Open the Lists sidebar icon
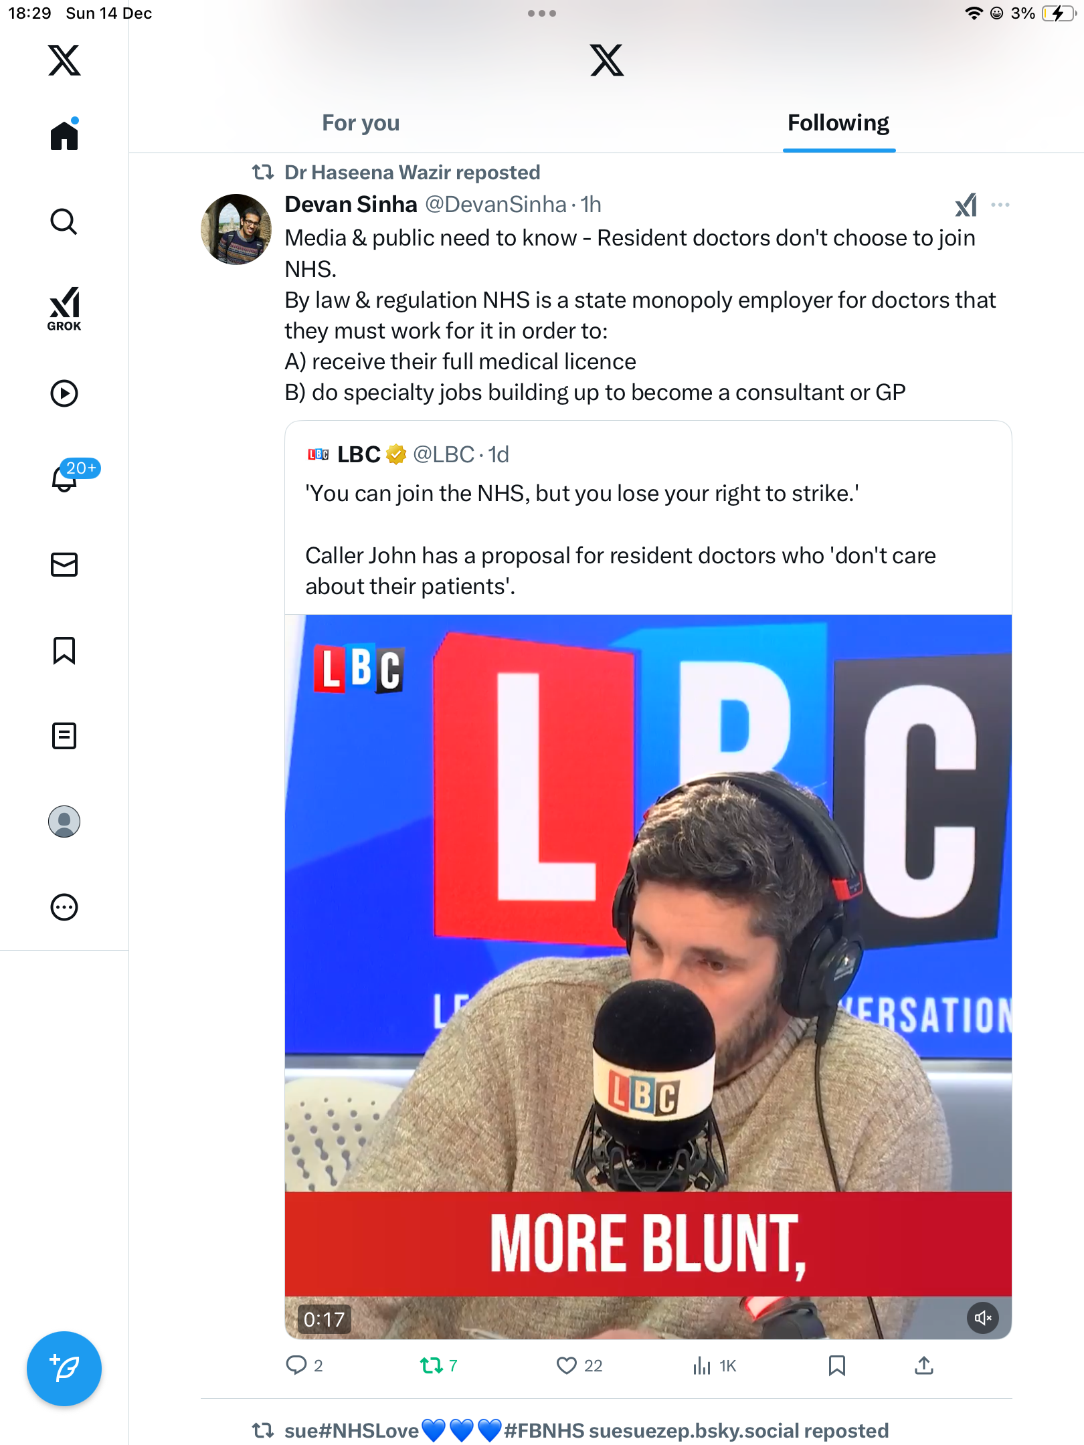 click(x=64, y=736)
